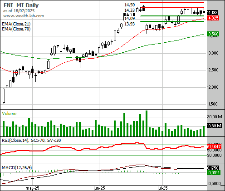This screenshot has width=225, height=191.
Task: Select the Volume pane label
Action: pyautogui.click(x=9, y=114)
